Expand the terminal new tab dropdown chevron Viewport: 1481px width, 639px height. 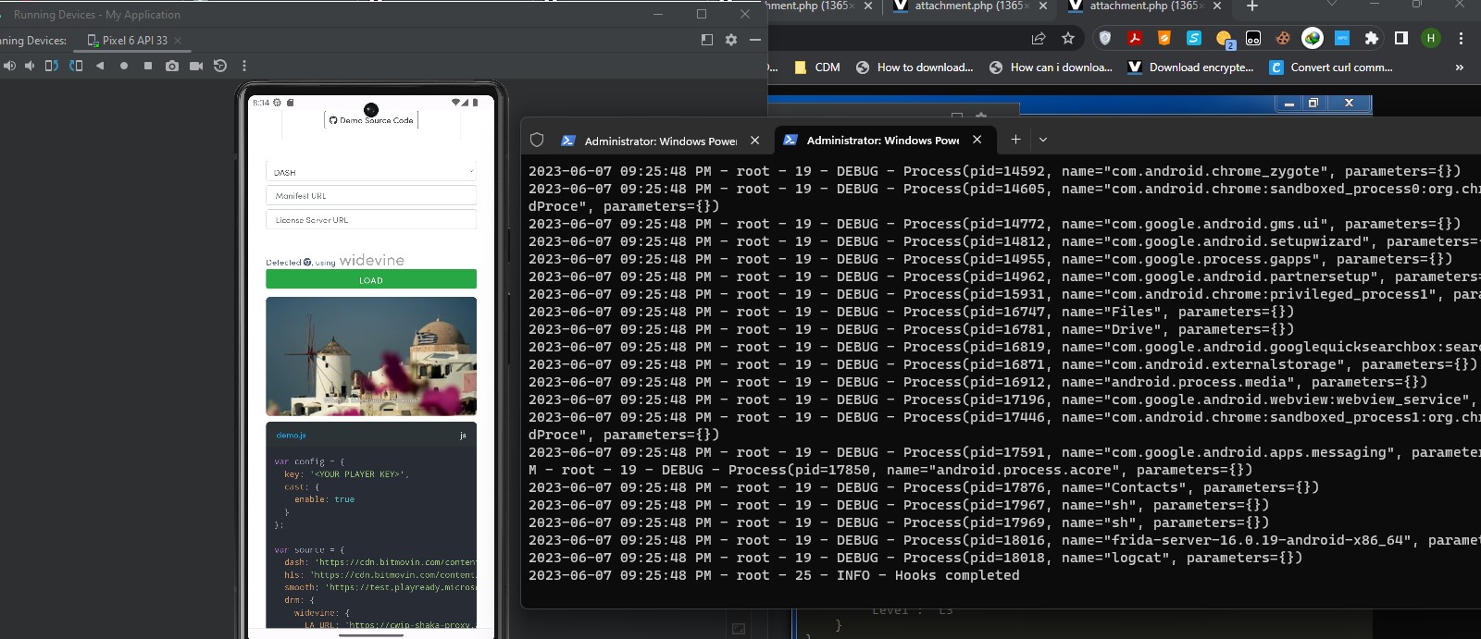pyautogui.click(x=1043, y=140)
